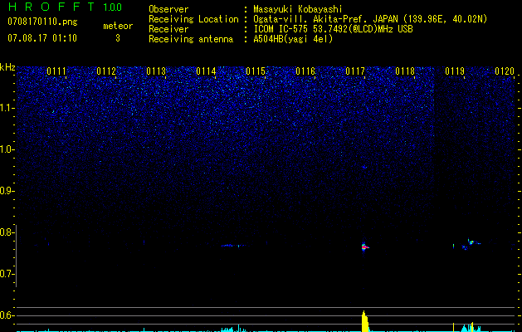
Task: Click the 0120 time marker
Action: (x=505, y=71)
